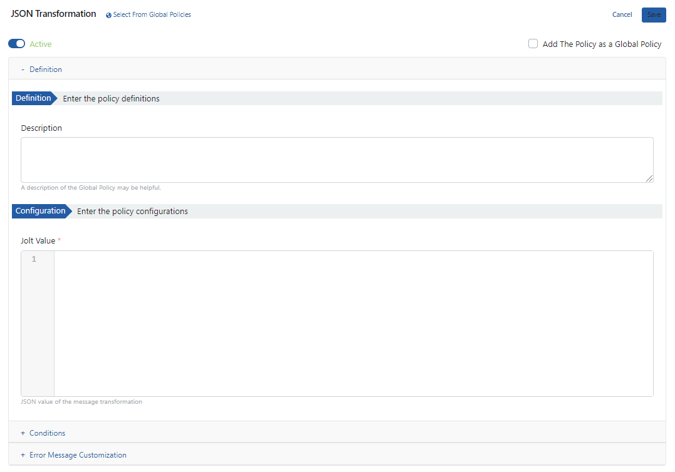
Task: Expand the Conditions section via its title
Action: pos(48,433)
